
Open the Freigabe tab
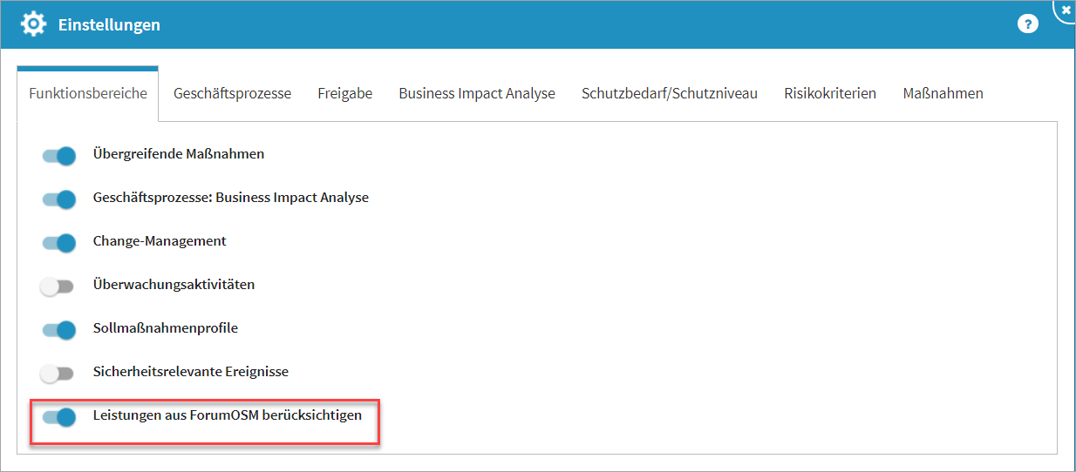point(344,93)
